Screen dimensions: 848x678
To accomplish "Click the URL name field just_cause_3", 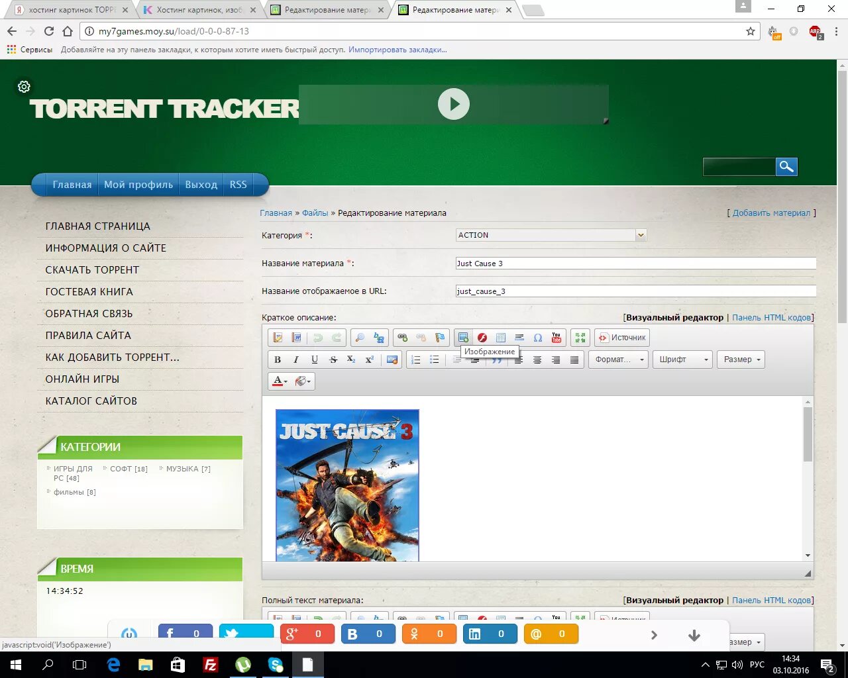I will pos(636,291).
